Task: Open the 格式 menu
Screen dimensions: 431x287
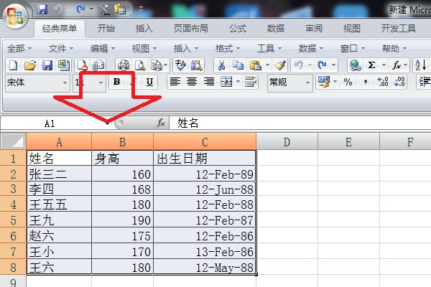Action: click(x=227, y=49)
